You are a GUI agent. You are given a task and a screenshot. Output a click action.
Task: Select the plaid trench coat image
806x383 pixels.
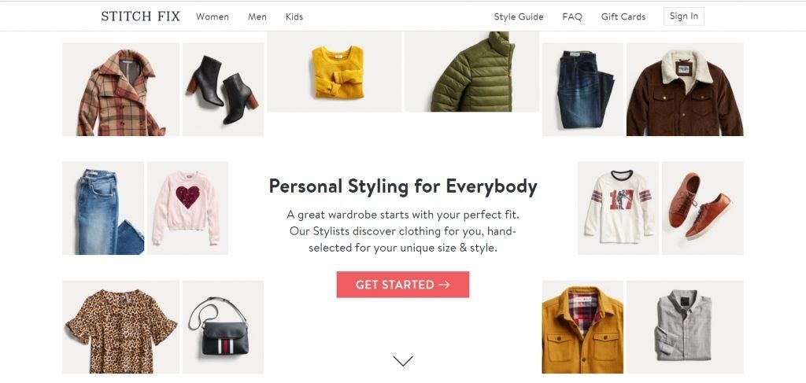tap(120, 90)
